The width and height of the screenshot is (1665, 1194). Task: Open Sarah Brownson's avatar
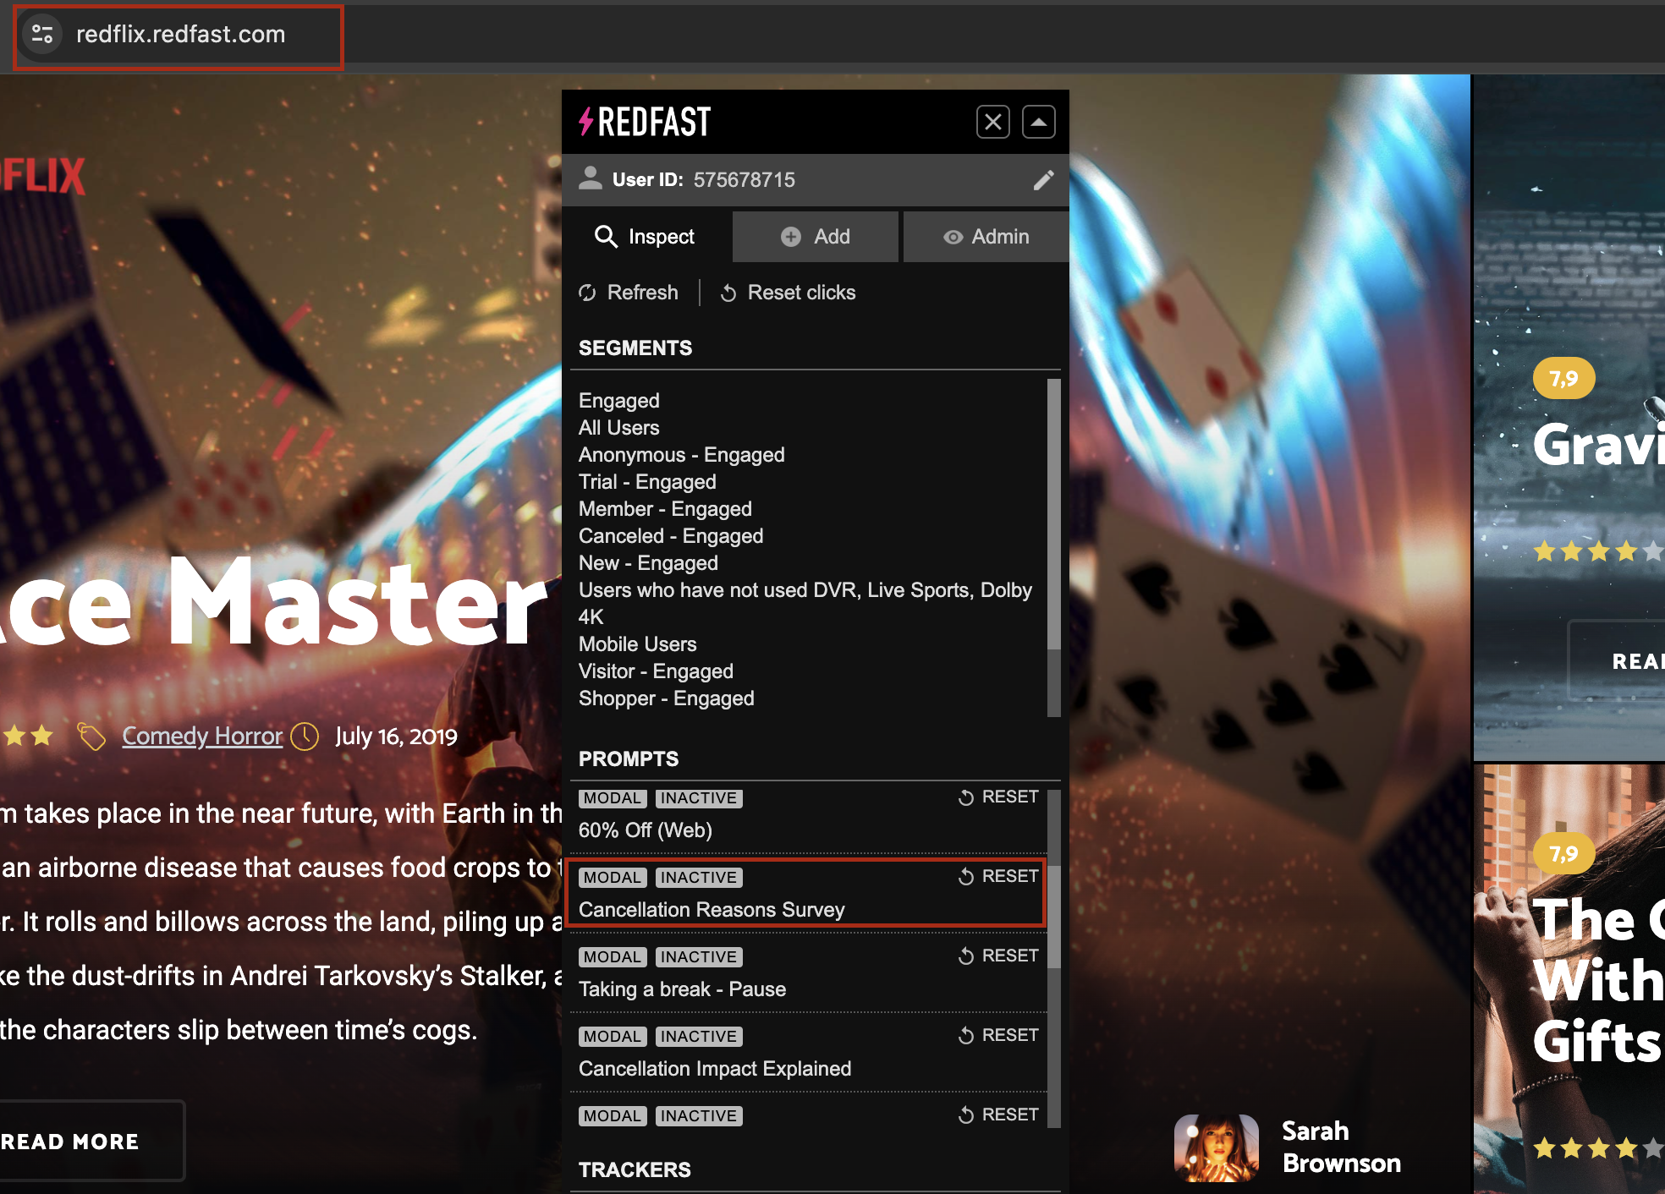[x=1217, y=1147]
